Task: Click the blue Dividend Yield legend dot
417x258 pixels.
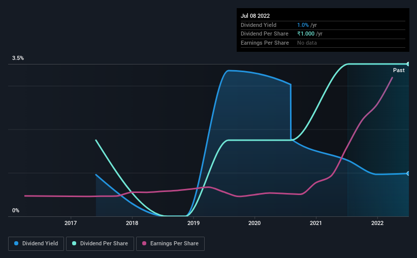Action: [16, 243]
